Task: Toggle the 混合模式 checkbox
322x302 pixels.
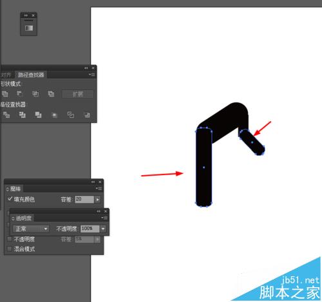Action: (x=10, y=249)
